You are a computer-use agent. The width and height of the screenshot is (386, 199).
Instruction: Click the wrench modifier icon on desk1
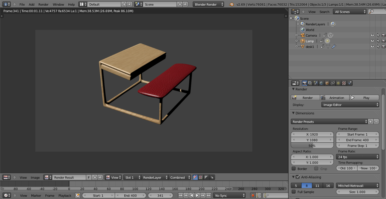[x=334, y=47]
